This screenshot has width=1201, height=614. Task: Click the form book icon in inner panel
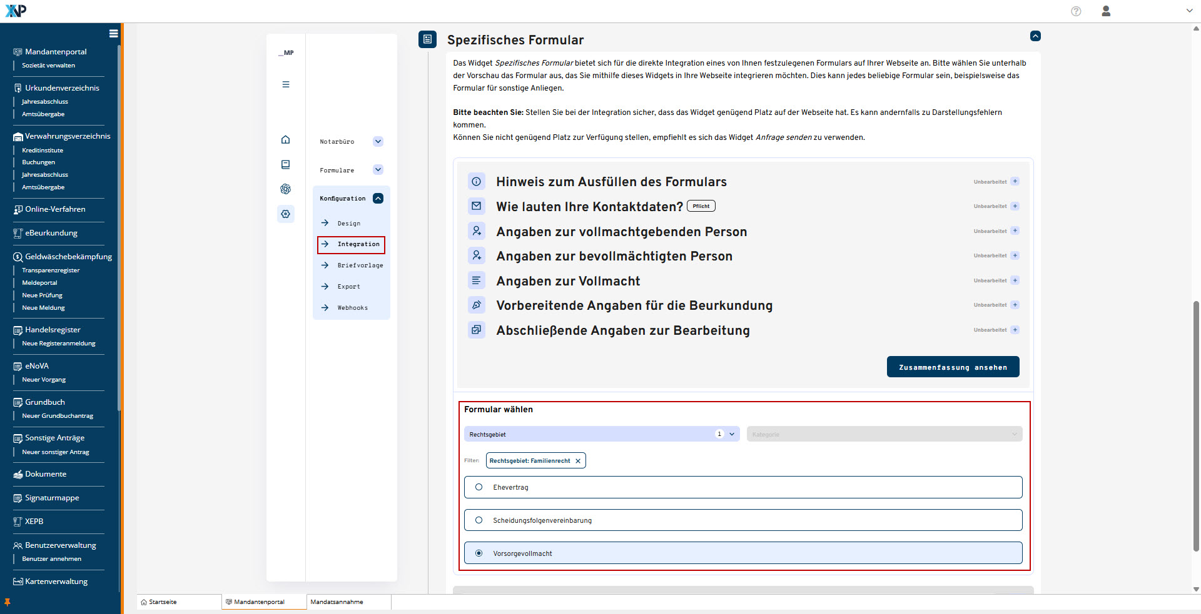tap(286, 164)
